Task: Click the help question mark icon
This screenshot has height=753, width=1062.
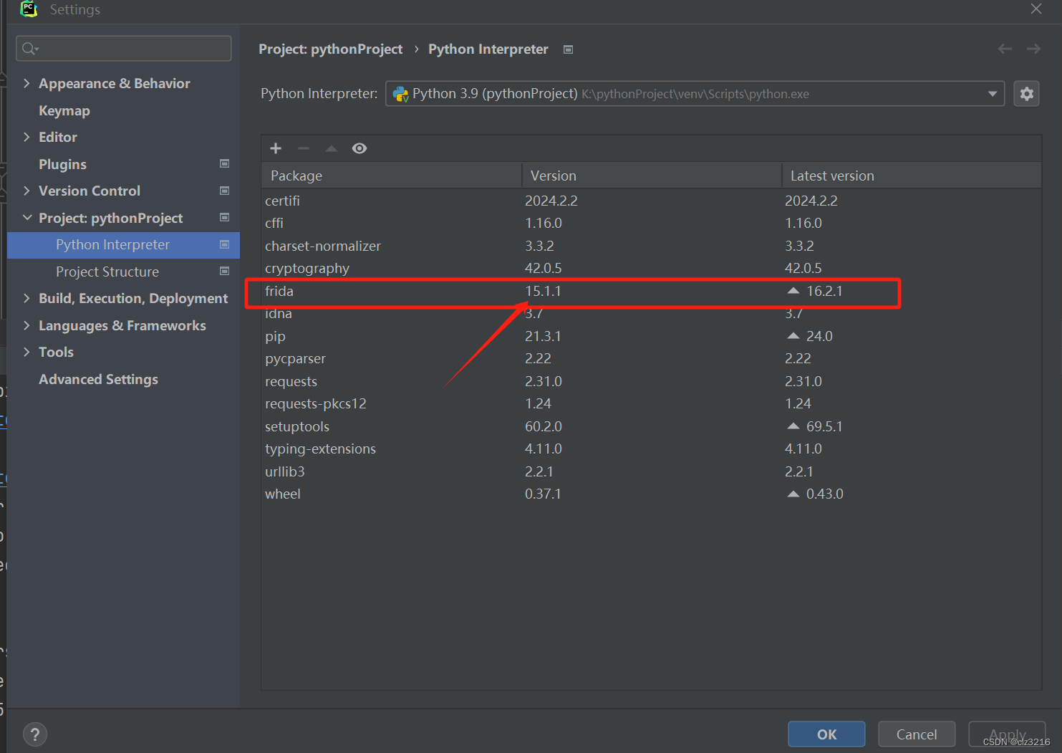Action: coord(34,734)
